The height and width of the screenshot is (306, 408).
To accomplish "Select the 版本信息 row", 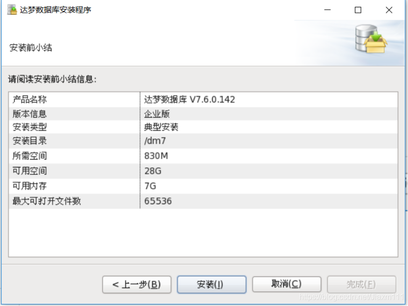I will (x=203, y=114).
